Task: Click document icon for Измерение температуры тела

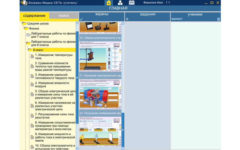Action: (x=32, y=56)
